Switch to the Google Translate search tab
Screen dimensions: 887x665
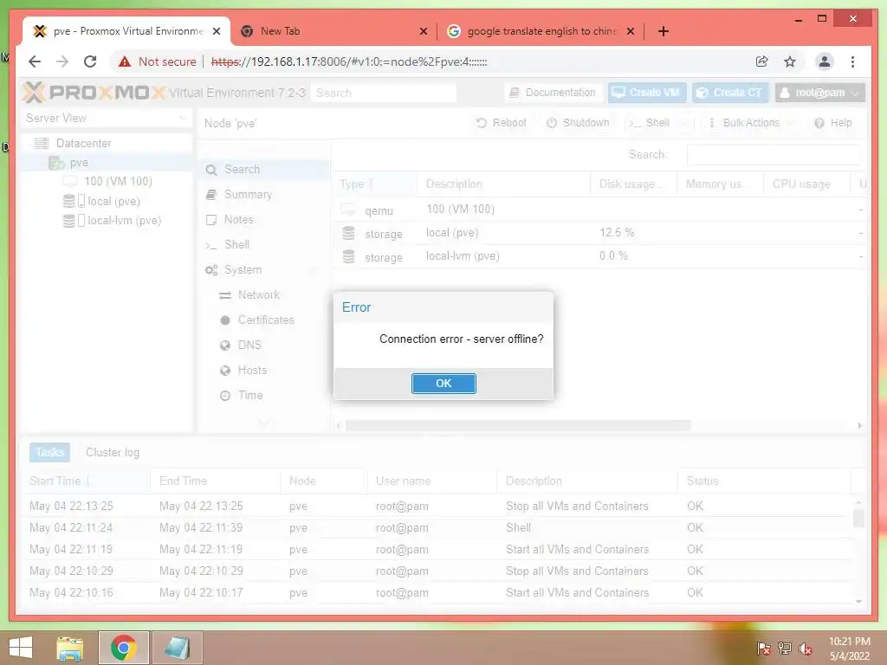point(541,31)
